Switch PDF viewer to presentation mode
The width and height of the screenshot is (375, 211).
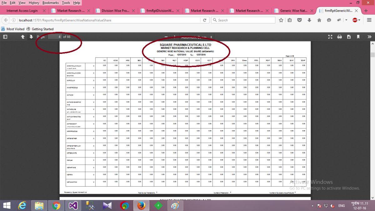point(330,37)
